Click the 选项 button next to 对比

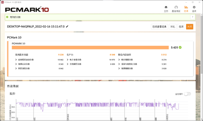point(181,27)
